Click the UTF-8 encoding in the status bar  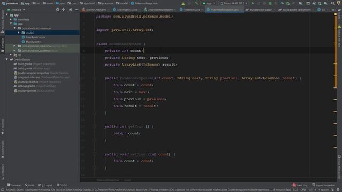312,190
